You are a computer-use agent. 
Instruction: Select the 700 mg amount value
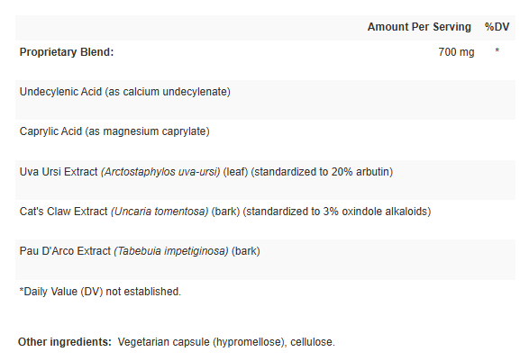[x=456, y=52]
